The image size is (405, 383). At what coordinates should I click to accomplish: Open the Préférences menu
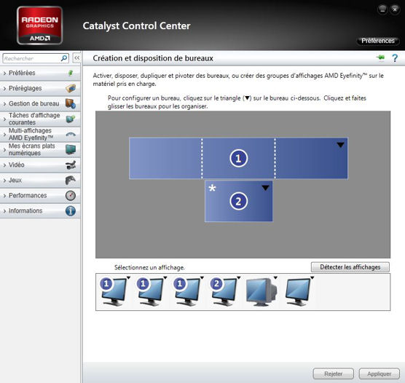(378, 41)
